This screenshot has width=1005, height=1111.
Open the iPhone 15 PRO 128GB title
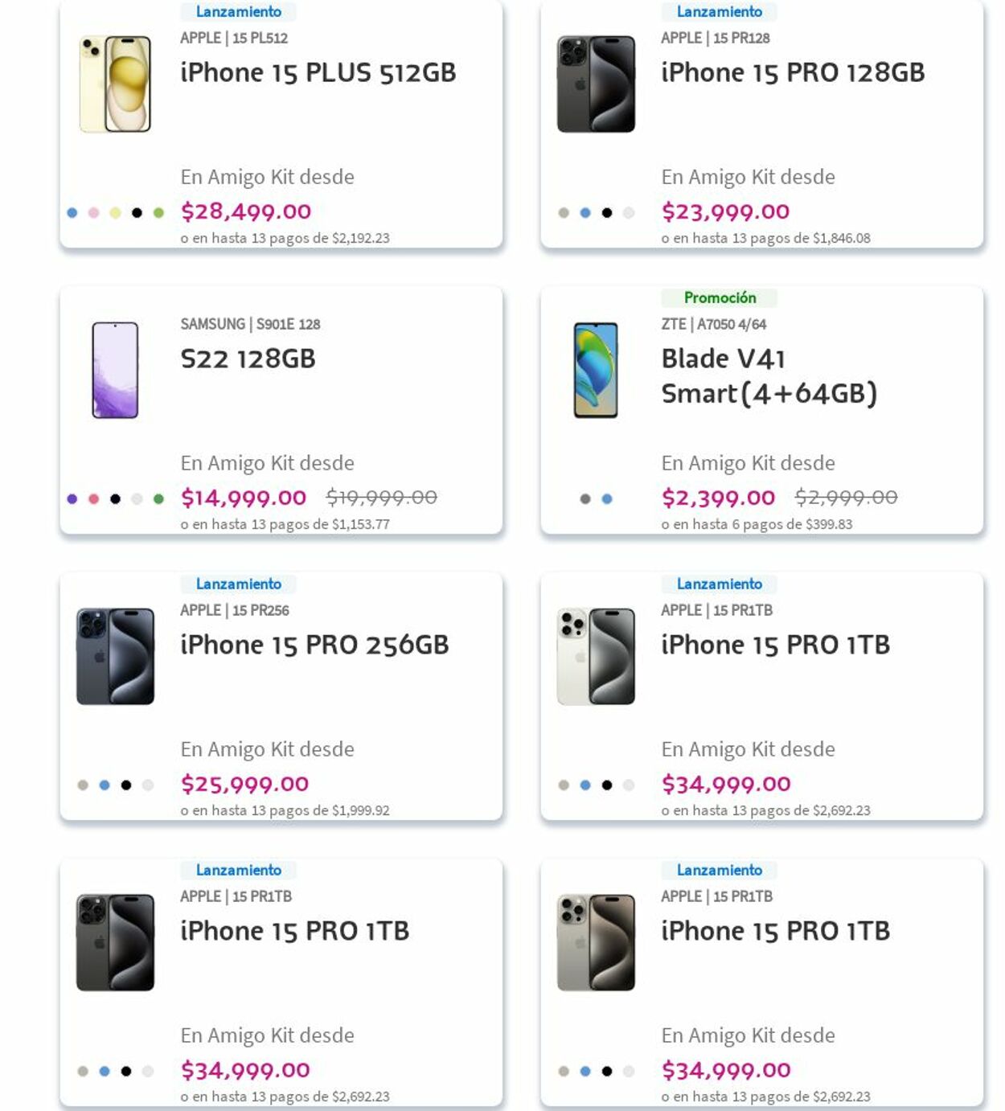793,72
